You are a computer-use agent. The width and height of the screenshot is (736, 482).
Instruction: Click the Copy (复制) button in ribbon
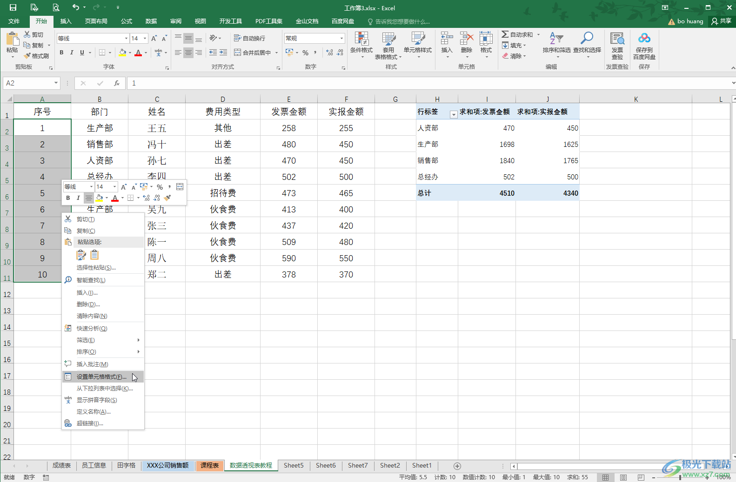33,46
